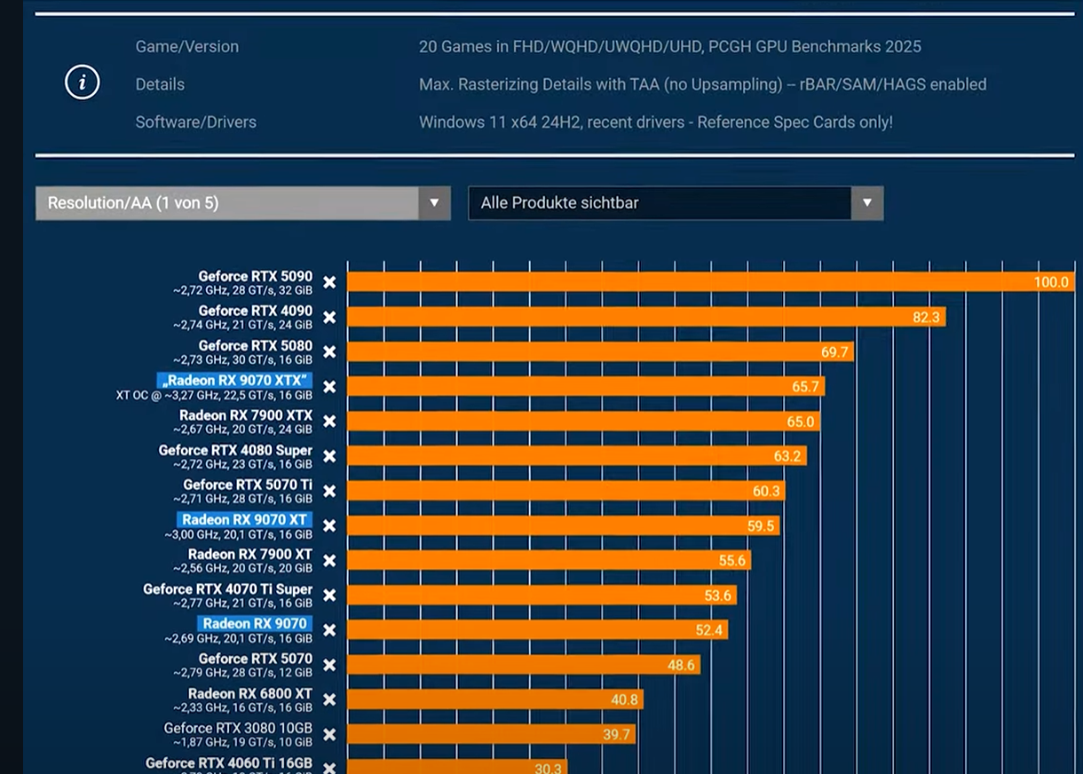Select the Geforce RTX 5090 label

pyautogui.click(x=256, y=276)
